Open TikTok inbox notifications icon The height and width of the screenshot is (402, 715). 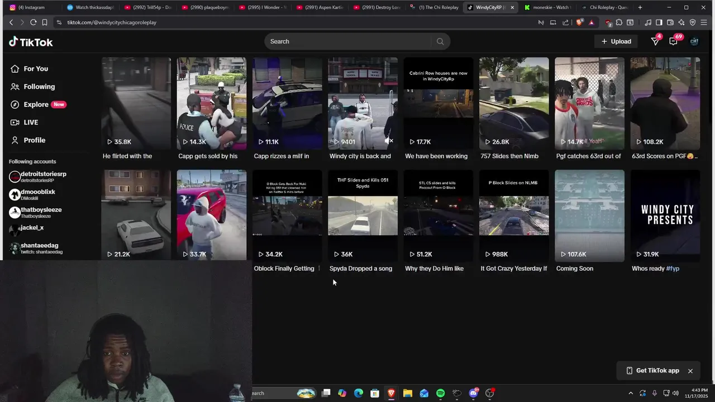coord(673,41)
